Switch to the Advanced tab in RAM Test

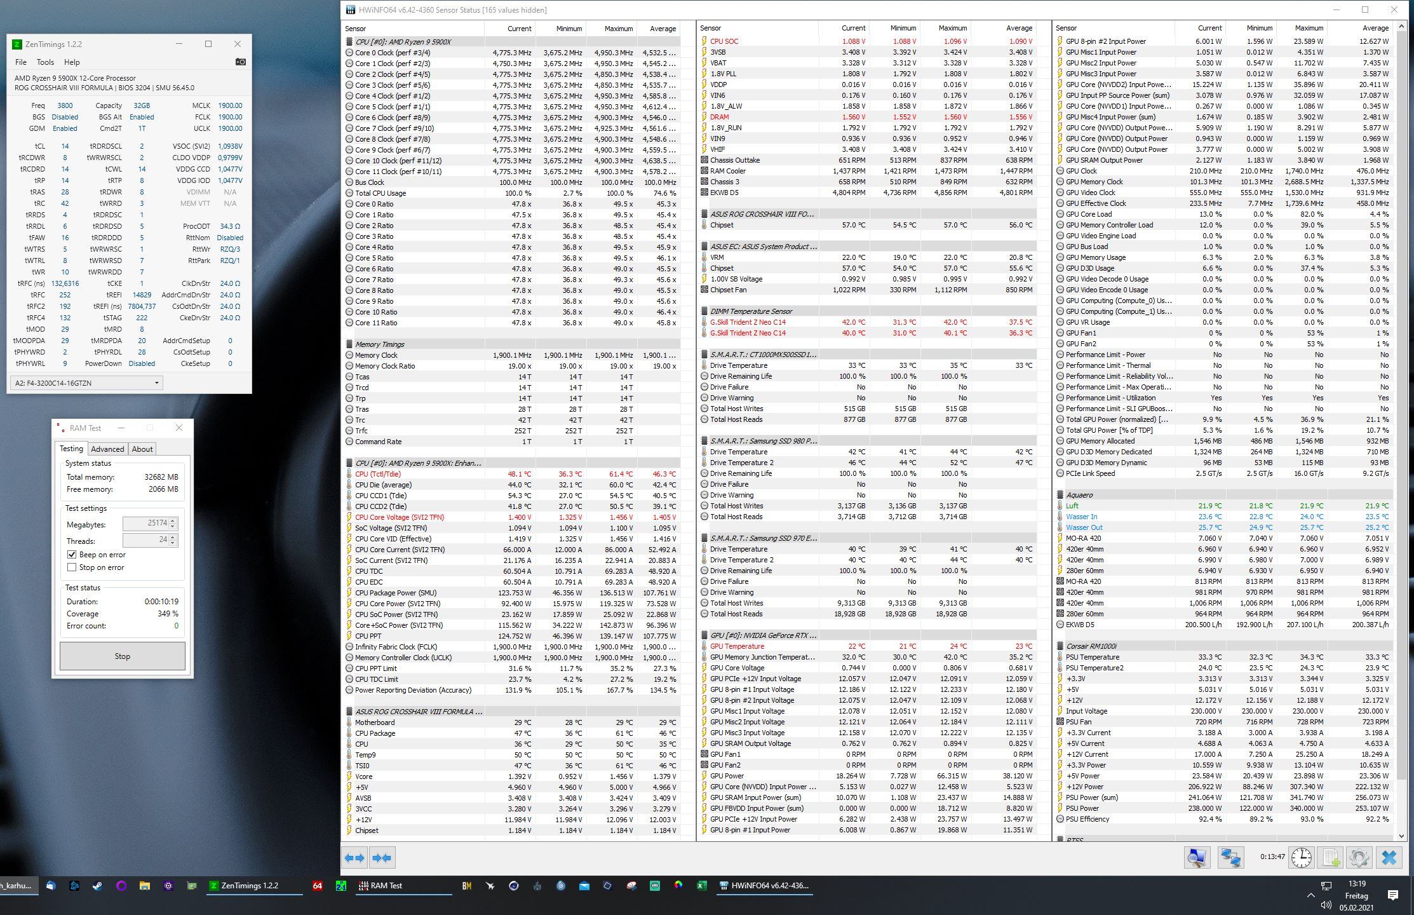pyautogui.click(x=107, y=449)
